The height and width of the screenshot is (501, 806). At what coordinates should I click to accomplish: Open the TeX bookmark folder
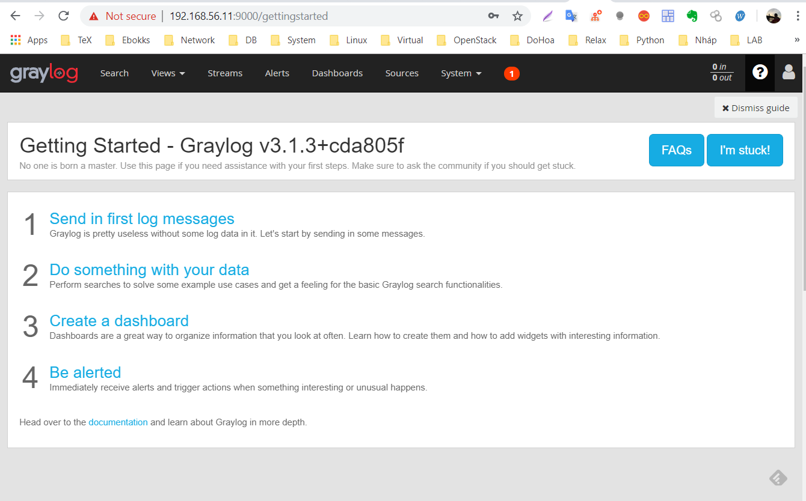[x=76, y=40]
